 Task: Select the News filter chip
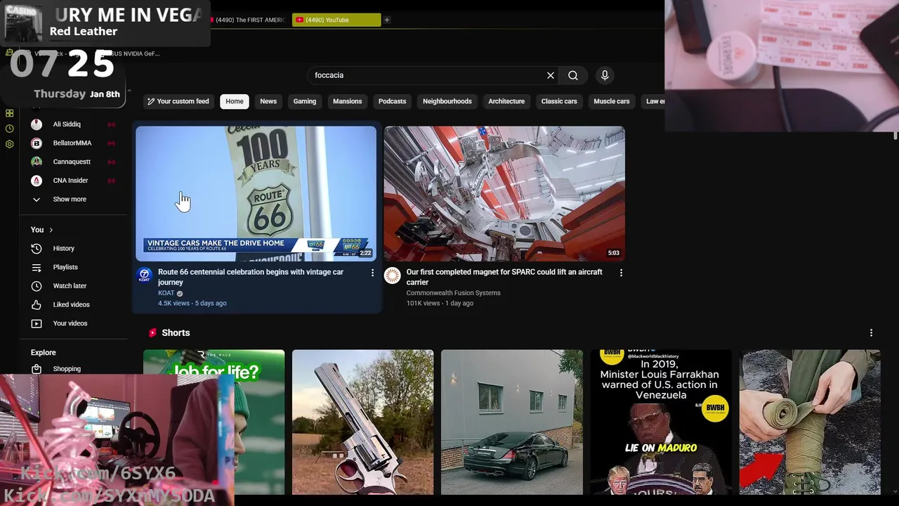pos(268,101)
